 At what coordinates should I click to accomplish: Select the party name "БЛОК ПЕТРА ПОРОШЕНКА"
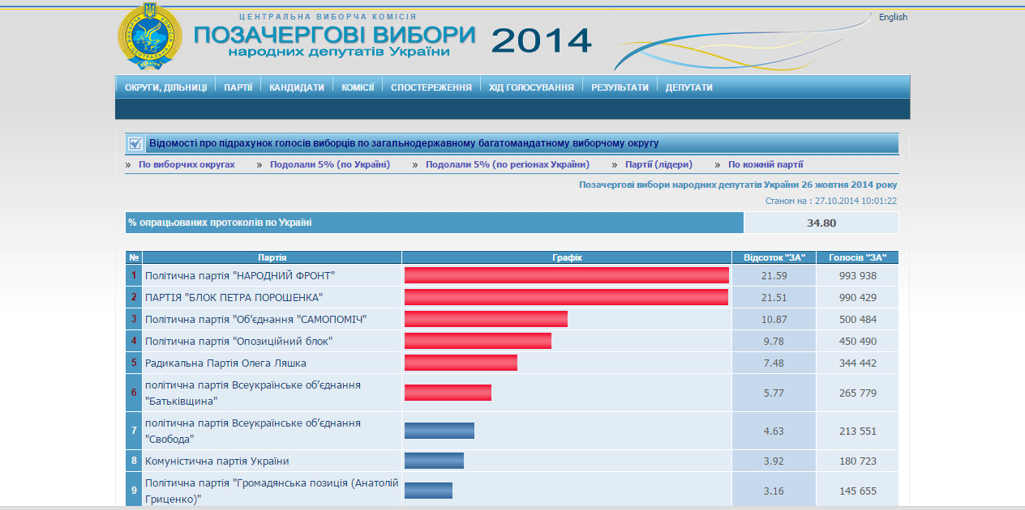[234, 298]
